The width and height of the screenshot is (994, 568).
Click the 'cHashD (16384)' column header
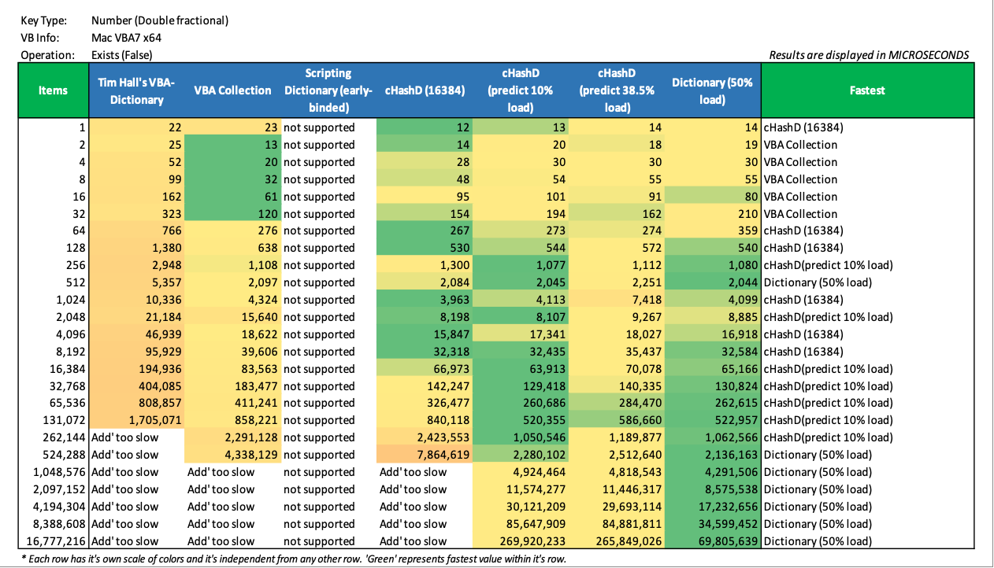[424, 90]
